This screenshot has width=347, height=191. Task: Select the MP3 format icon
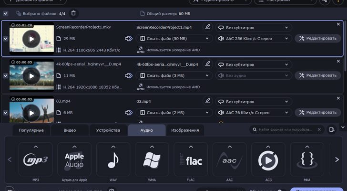point(36,159)
